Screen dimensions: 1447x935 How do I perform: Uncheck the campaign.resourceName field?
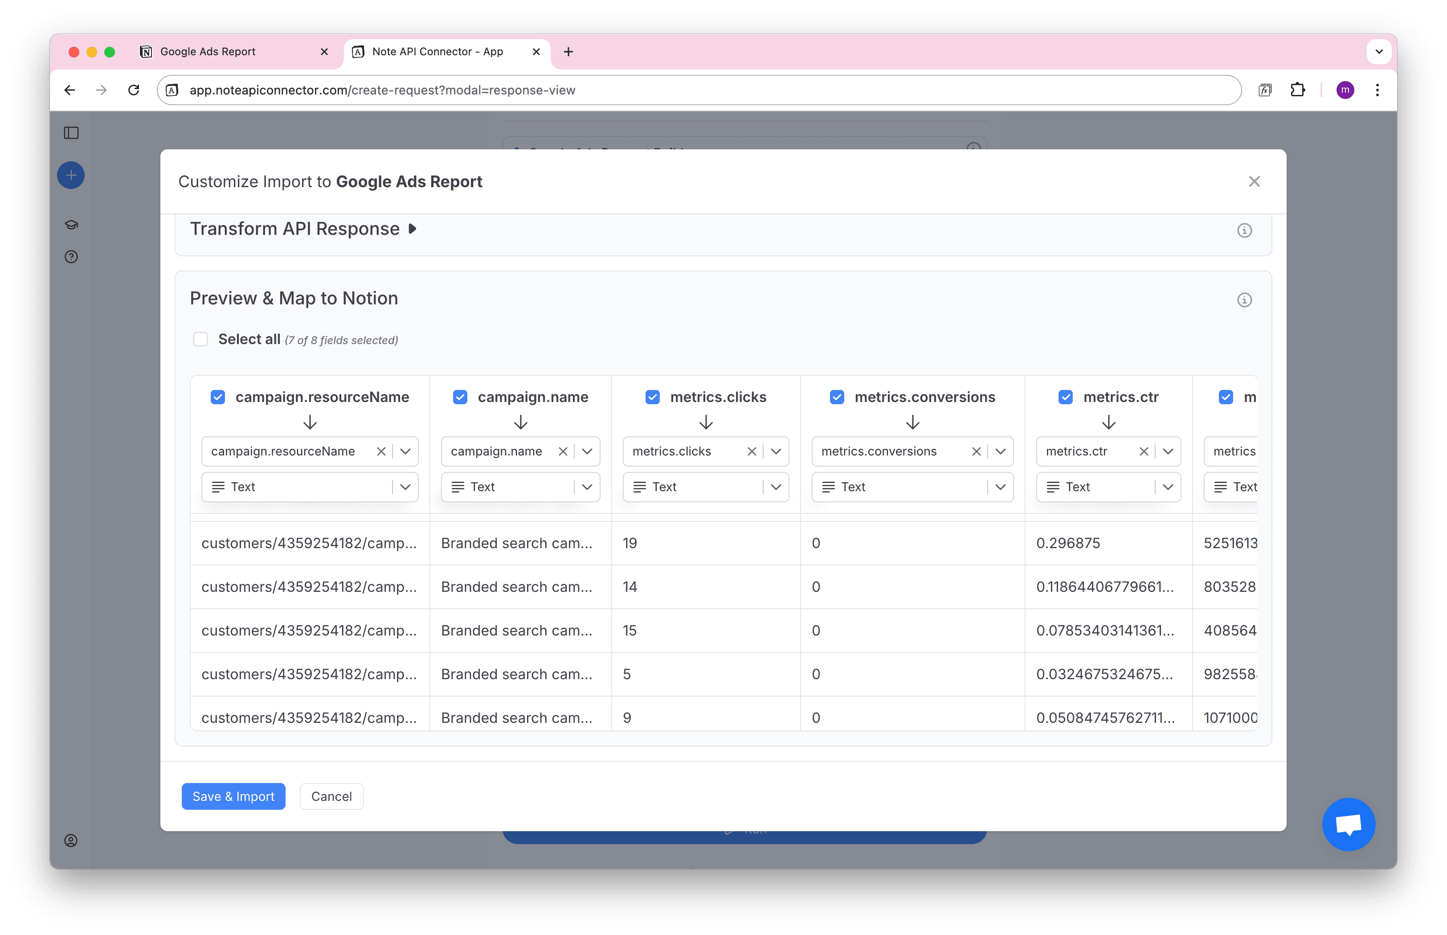click(x=218, y=398)
